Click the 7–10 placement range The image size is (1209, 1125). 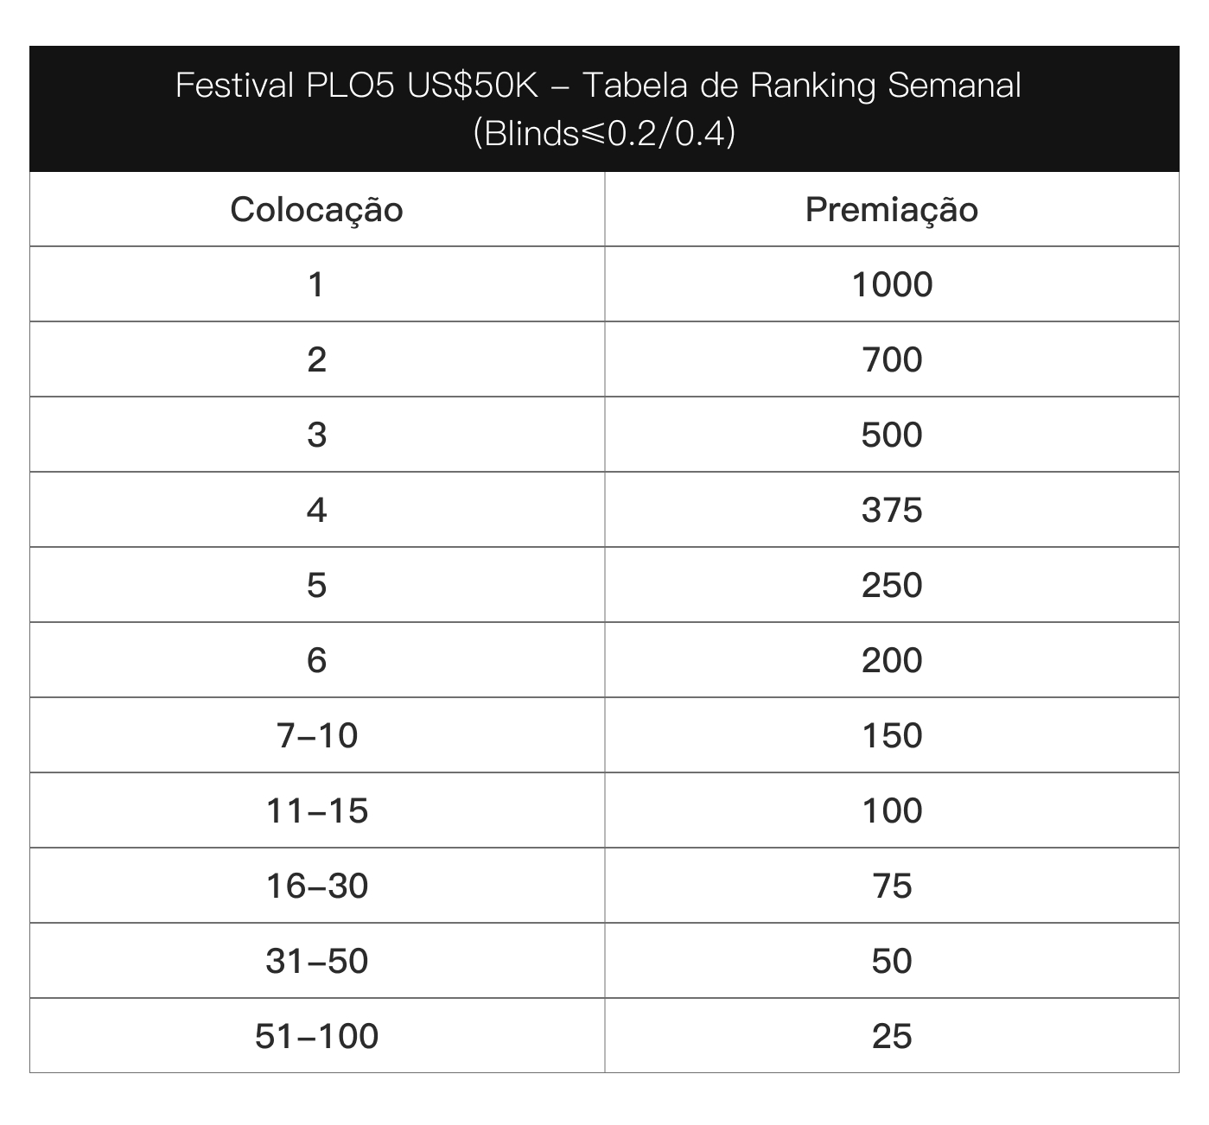coord(316,735)
